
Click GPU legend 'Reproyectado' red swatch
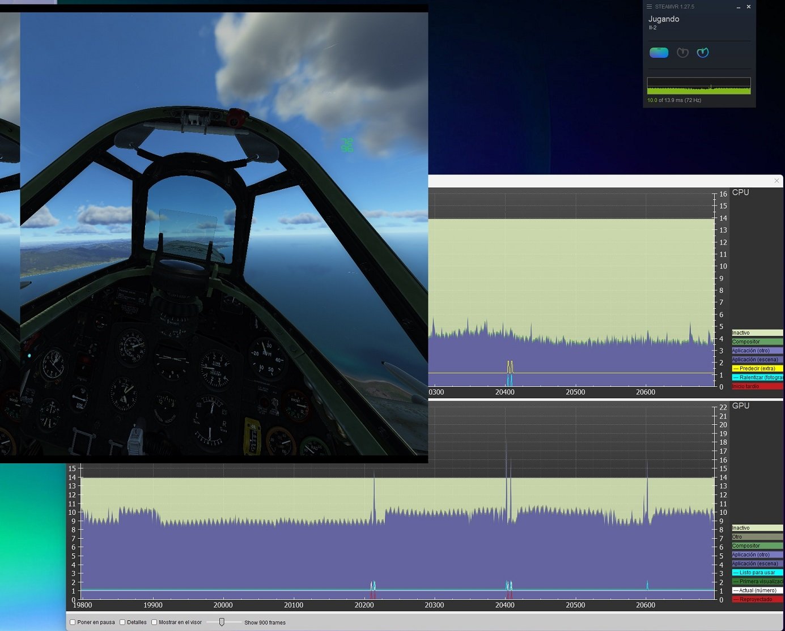click(757, 599)
